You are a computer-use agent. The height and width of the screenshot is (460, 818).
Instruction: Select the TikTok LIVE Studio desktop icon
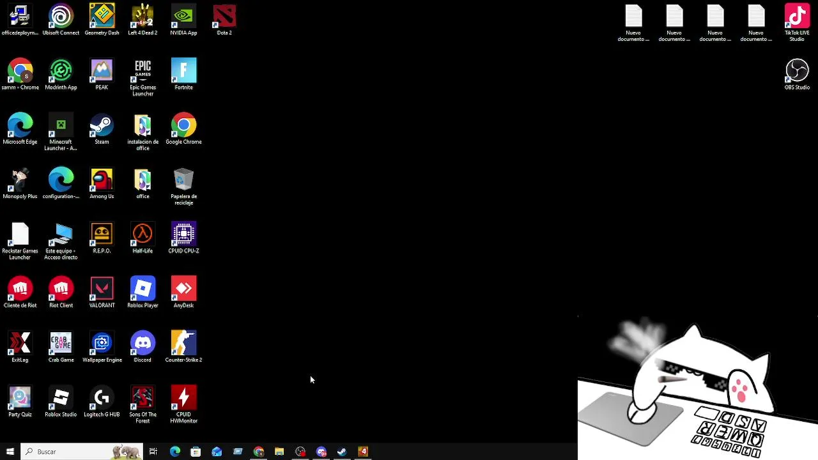[797, 23]
